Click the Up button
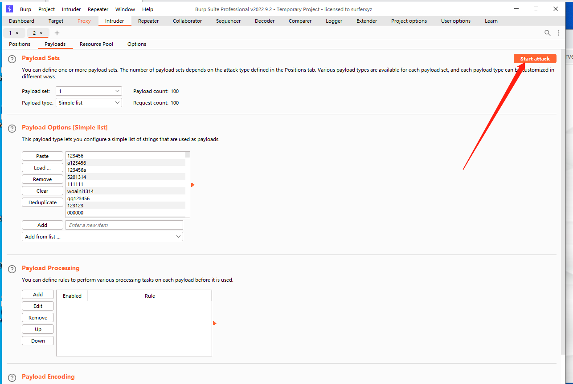This screenshot has height=384, width=573. coord(38,329)
